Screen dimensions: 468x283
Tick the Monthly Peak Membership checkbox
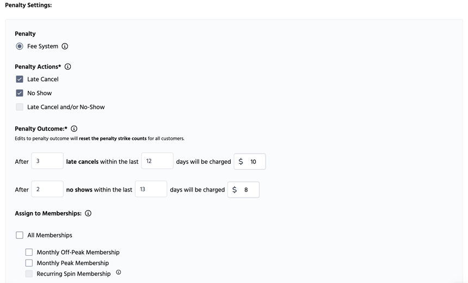[29, 263]
